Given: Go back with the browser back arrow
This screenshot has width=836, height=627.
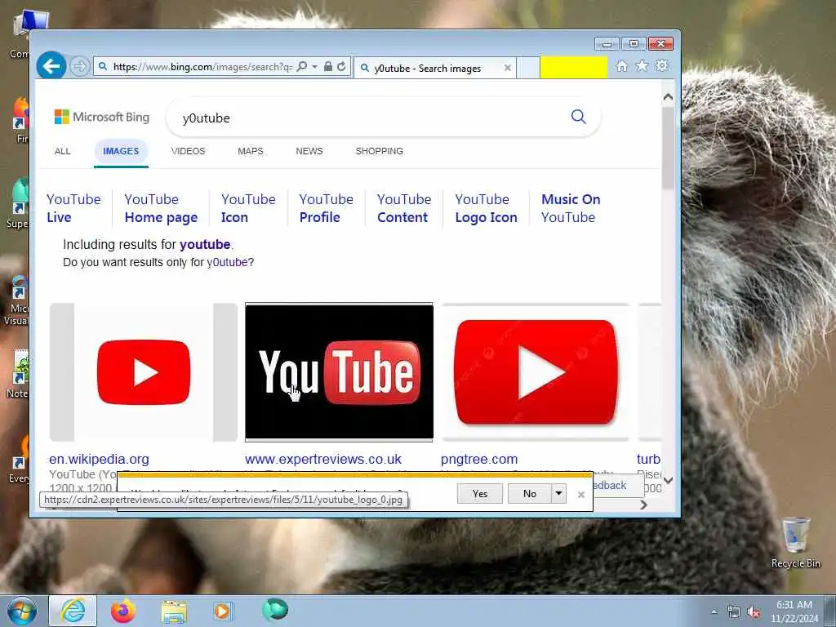Looking at the screenshot, I should click(51, 66).
